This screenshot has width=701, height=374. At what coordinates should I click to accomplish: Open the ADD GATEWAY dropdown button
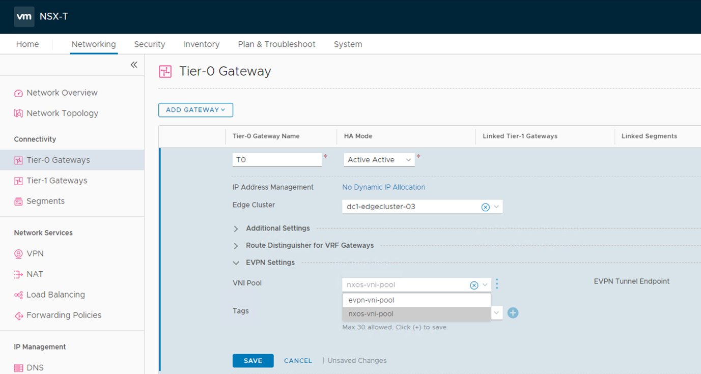coord(195,110)
